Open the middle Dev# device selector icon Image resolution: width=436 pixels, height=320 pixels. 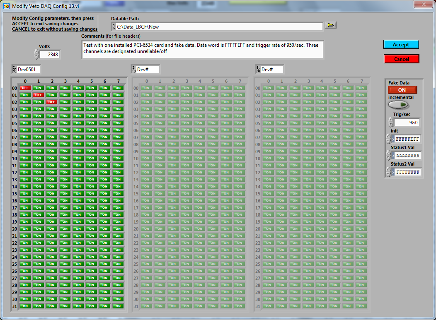[134, 70]
